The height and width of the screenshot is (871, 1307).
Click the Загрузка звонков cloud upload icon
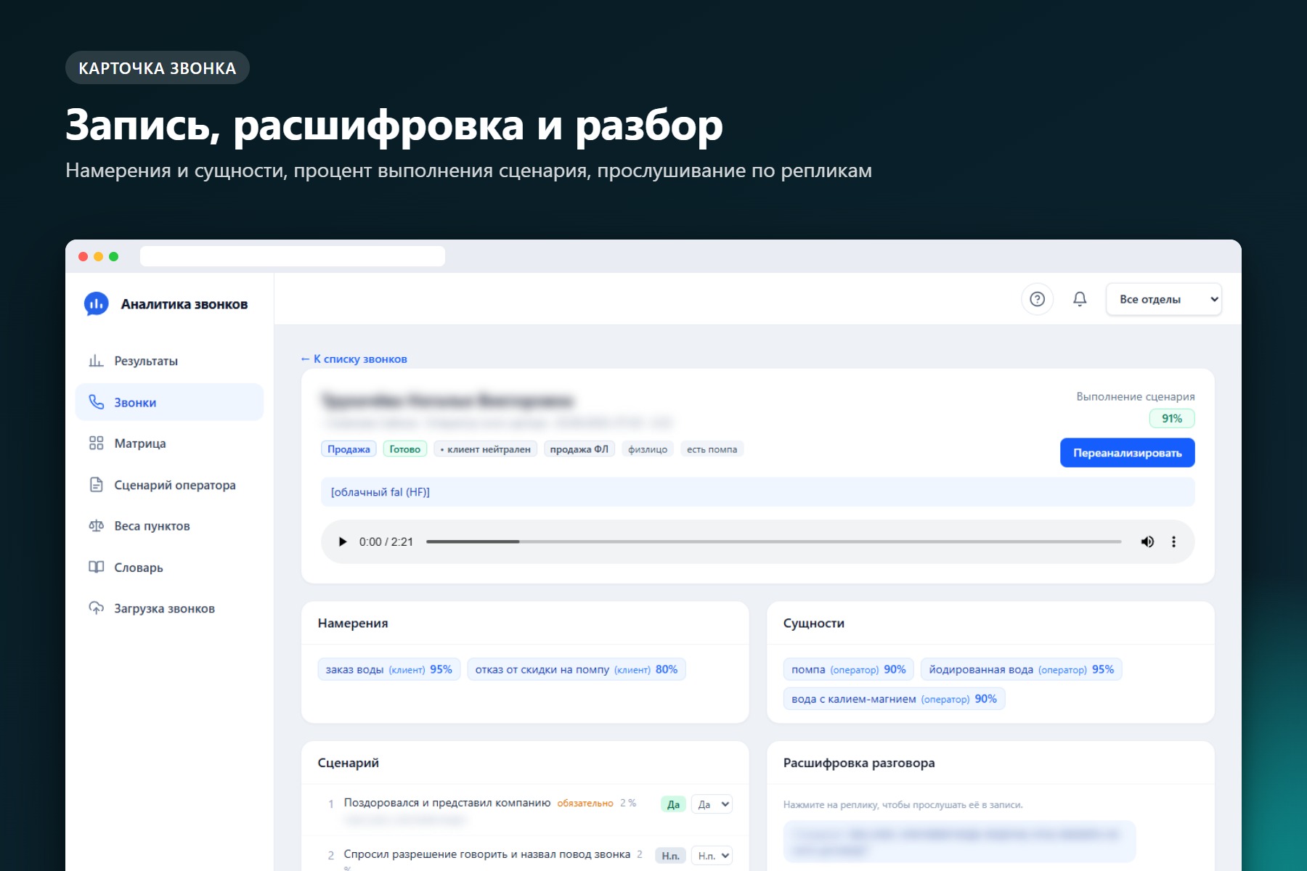coord(96,608)
